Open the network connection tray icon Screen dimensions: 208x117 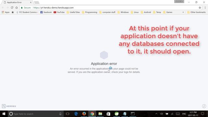pos(172,114)
